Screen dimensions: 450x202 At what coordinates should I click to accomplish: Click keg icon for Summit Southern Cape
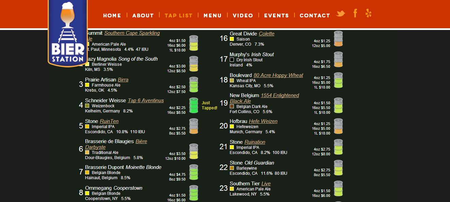[194, 43]
